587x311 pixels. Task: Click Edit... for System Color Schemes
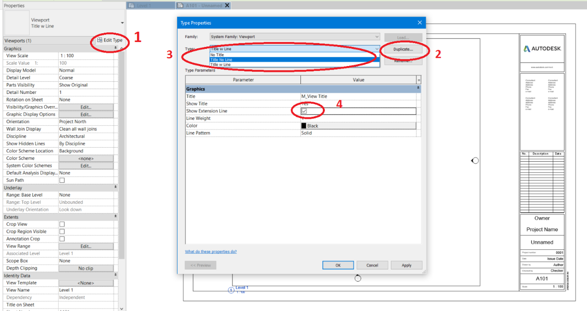(x=86, y=166)
